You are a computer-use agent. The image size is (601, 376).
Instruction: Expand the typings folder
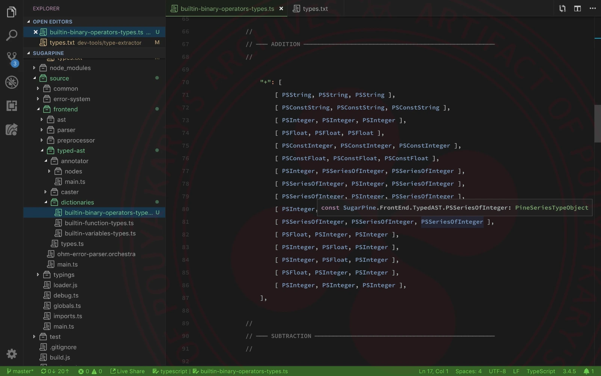63,275
